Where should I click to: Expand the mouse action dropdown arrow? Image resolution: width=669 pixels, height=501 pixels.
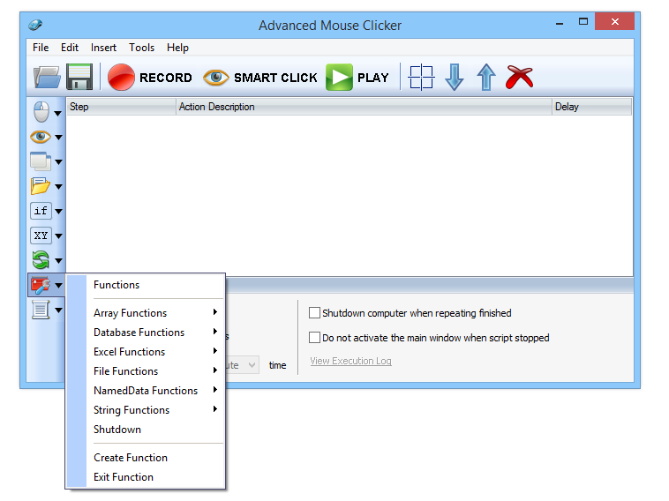[x=58, y=114]
